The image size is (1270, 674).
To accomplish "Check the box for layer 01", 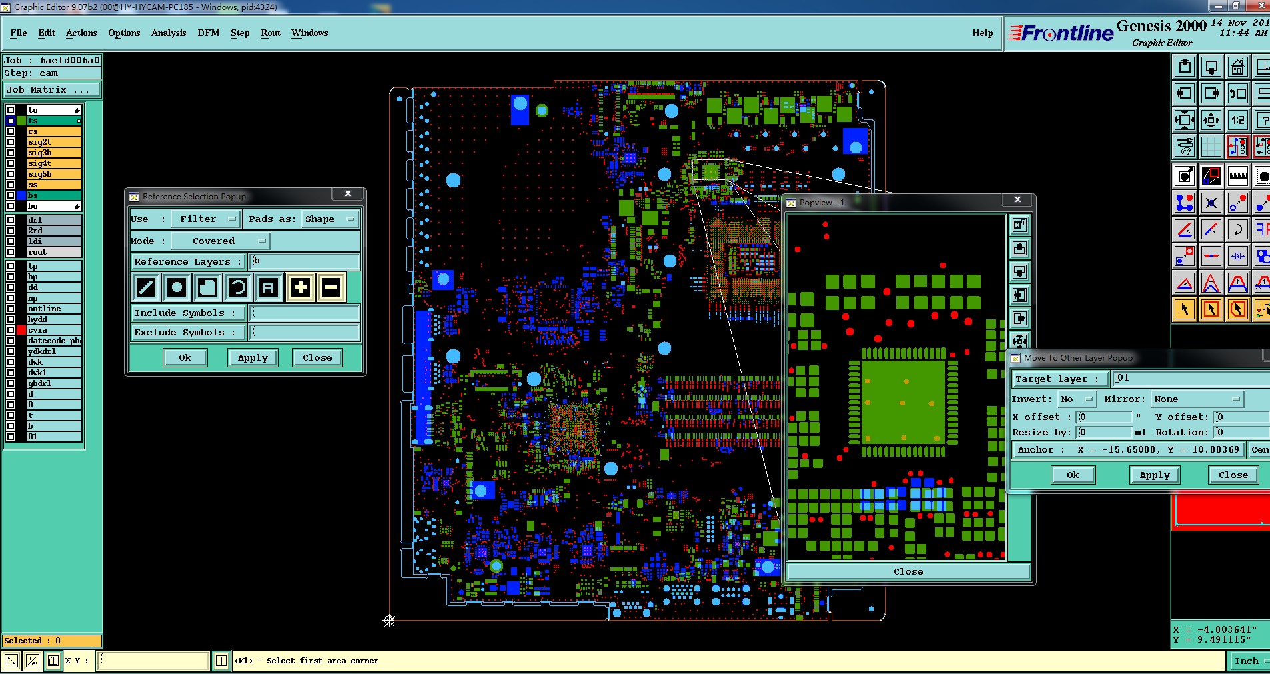I will 11,437.
